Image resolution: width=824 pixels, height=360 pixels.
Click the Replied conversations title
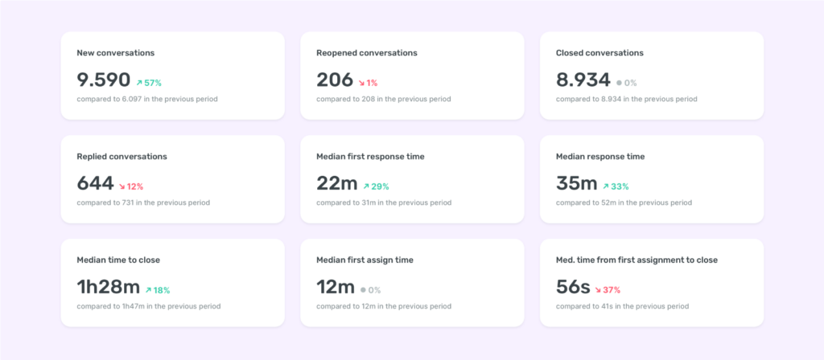[x=122, y=157]
